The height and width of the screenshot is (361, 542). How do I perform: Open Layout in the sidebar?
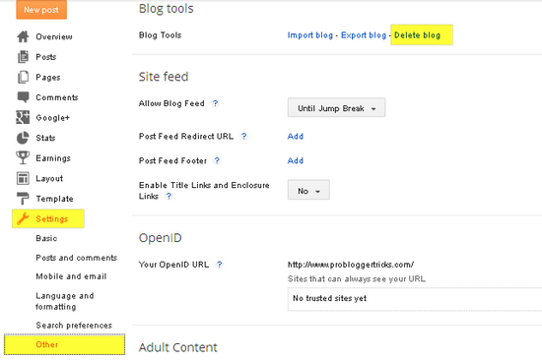[x=49, y=178]
